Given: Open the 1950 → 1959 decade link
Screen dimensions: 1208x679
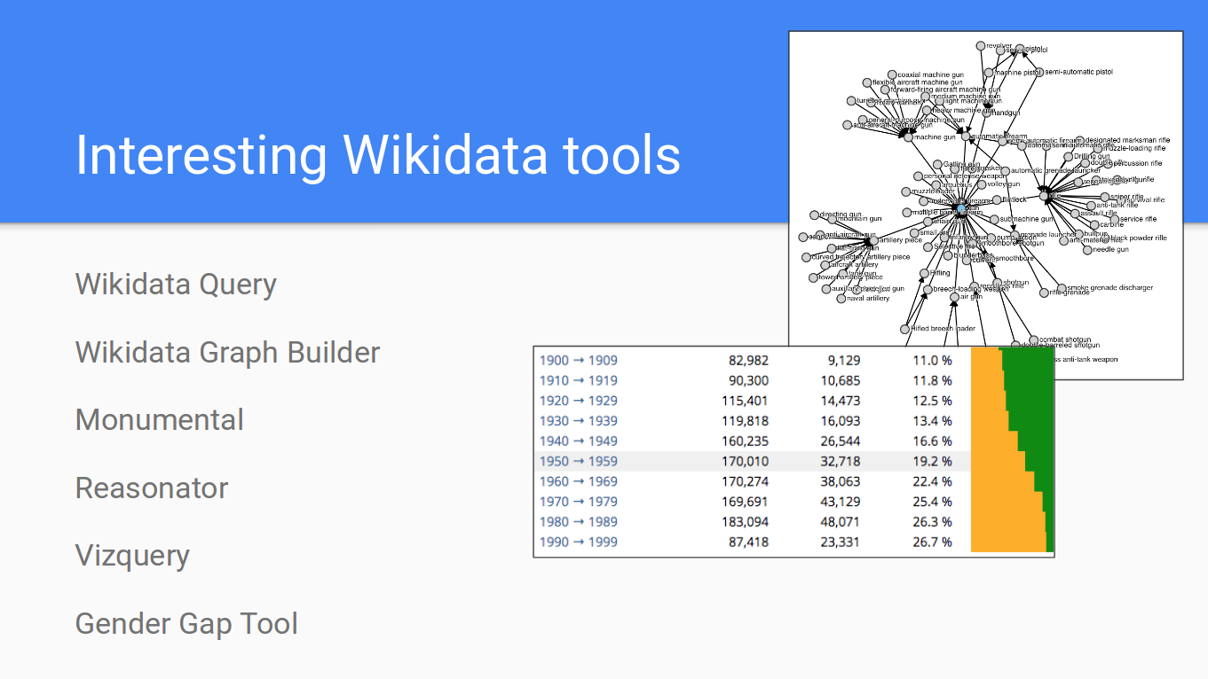Looking at the screenshot, I should pos(579,461).
